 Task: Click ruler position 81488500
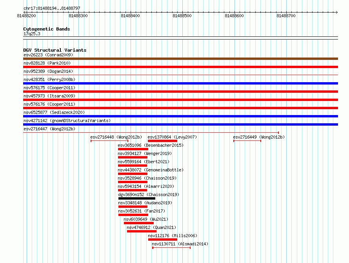182,16
